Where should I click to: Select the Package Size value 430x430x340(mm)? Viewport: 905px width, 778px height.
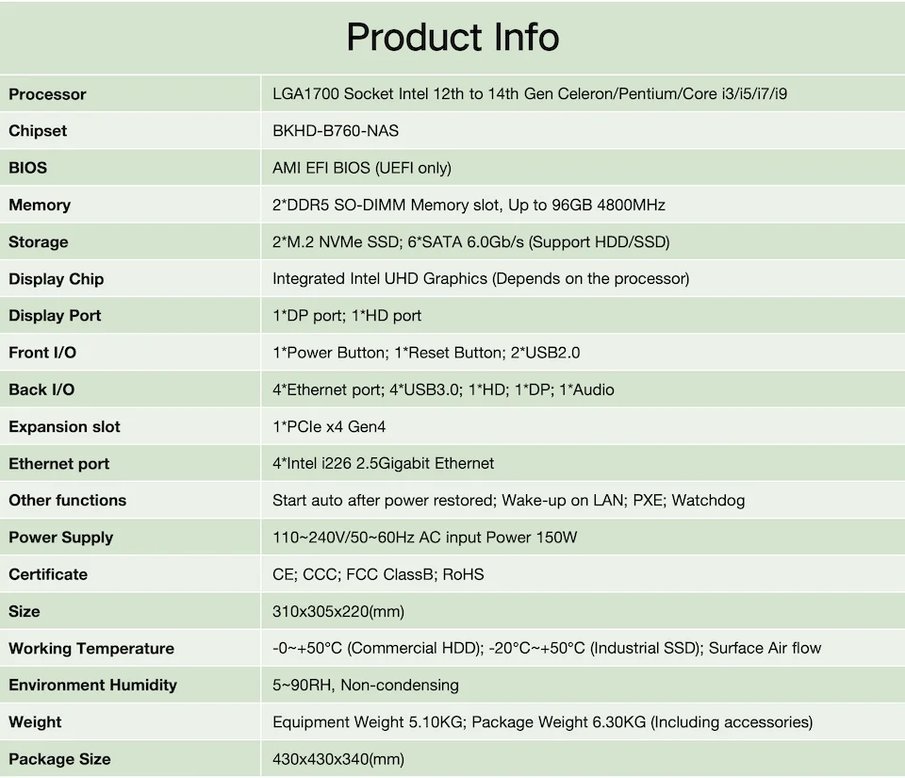click(338, 759)
